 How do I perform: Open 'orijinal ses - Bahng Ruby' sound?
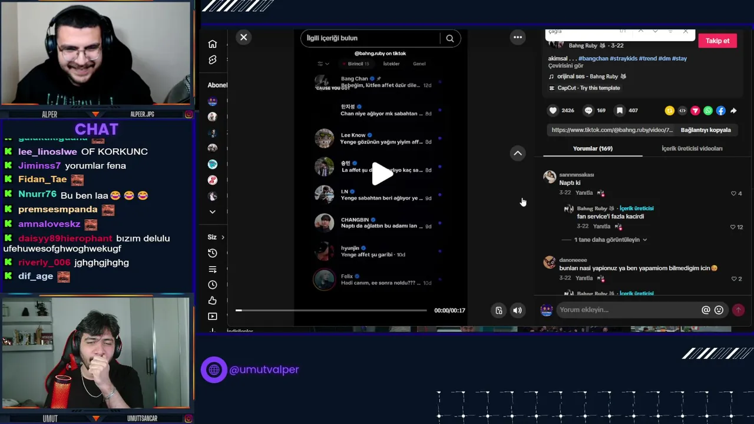pyautogui.click(x=591, y=77)
